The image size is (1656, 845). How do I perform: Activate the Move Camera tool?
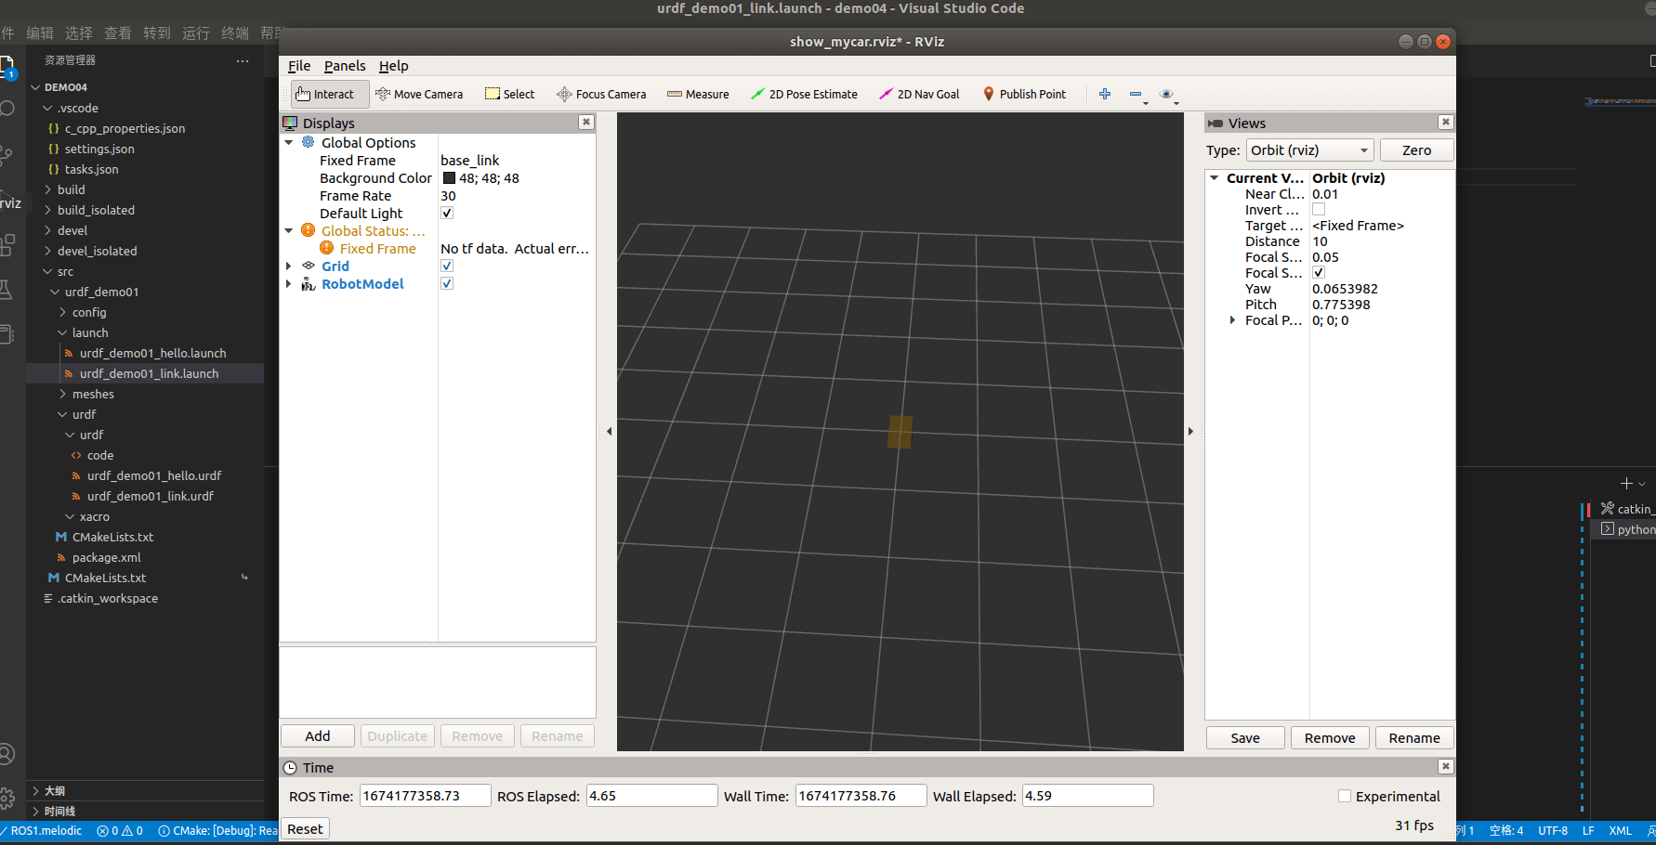click(x=419, y=94)
